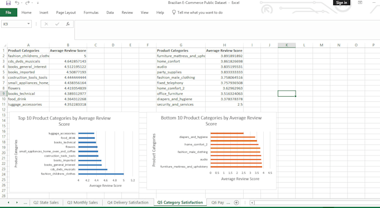This screenshot has height=208, width=380.
Task: Open the Page Layout ribbon tab
Action: click(66, 13)
